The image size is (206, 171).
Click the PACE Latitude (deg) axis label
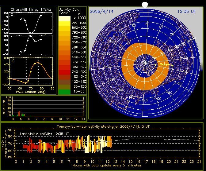click(x=31, y=92)
